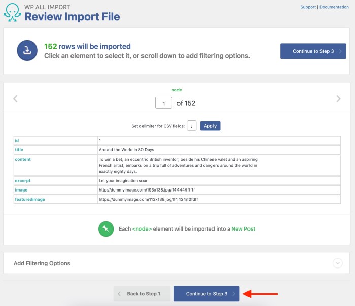Open the Add Filtering Options section
The width and height of the screenshot is (355, 306).
42,263
